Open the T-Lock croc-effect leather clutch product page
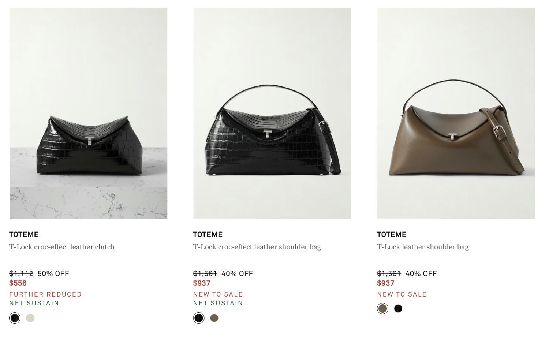The height and width of the screenshot is (342, 549). coord(62,247)
